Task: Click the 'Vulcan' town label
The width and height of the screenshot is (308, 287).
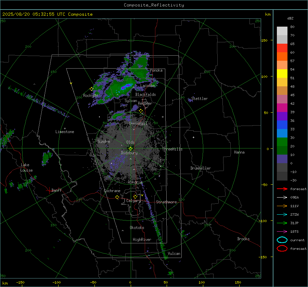Action: point(174,254)
